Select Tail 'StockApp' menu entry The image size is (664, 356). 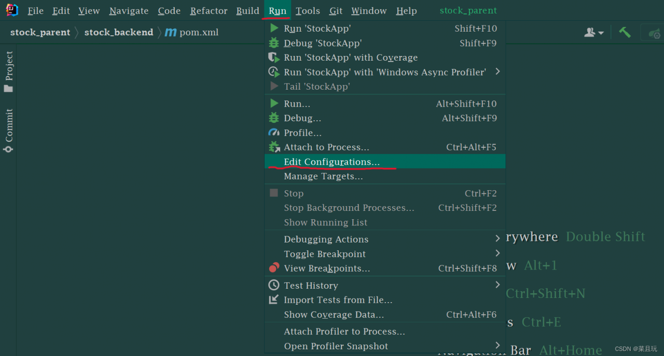(385, 87)
